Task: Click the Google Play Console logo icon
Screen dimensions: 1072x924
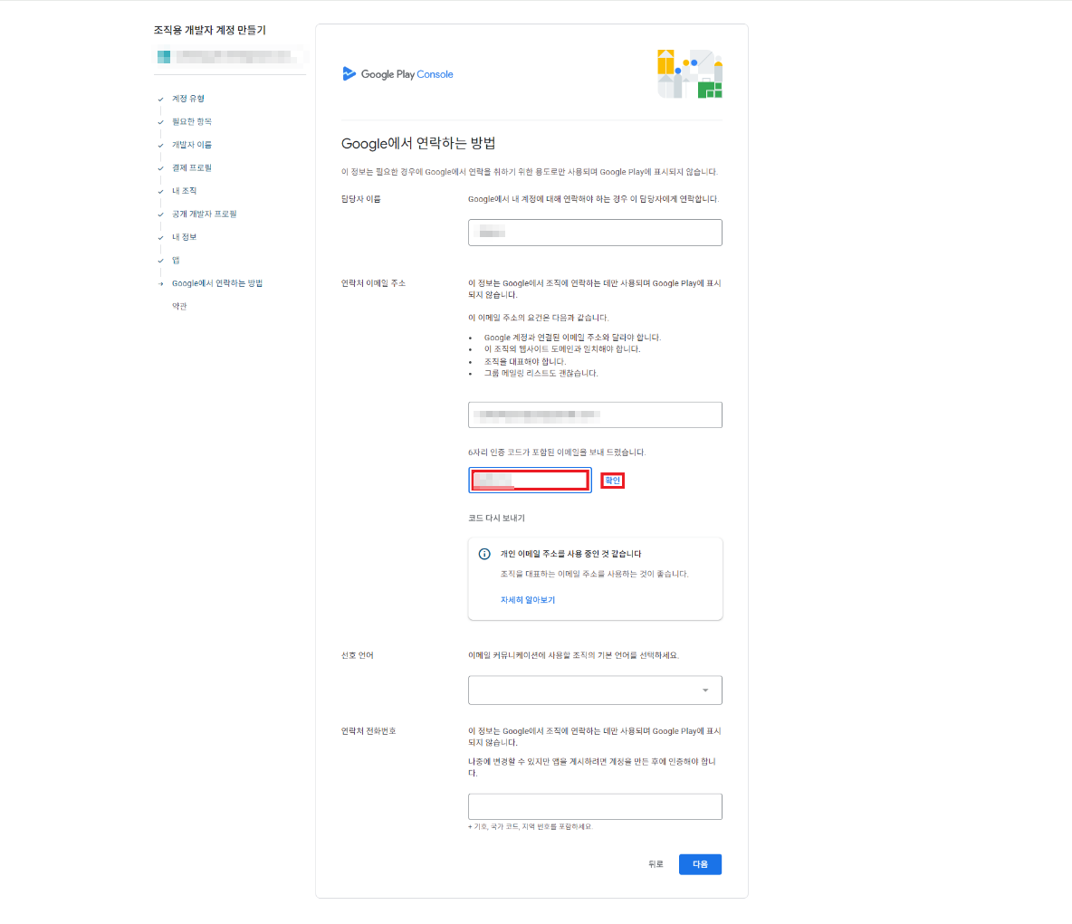Action: pyautogui.click(x=349, y=74)
